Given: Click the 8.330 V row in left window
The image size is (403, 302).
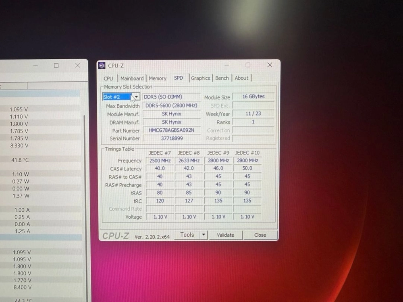Looking at the screenshot, I should click(x=40, y=146).
